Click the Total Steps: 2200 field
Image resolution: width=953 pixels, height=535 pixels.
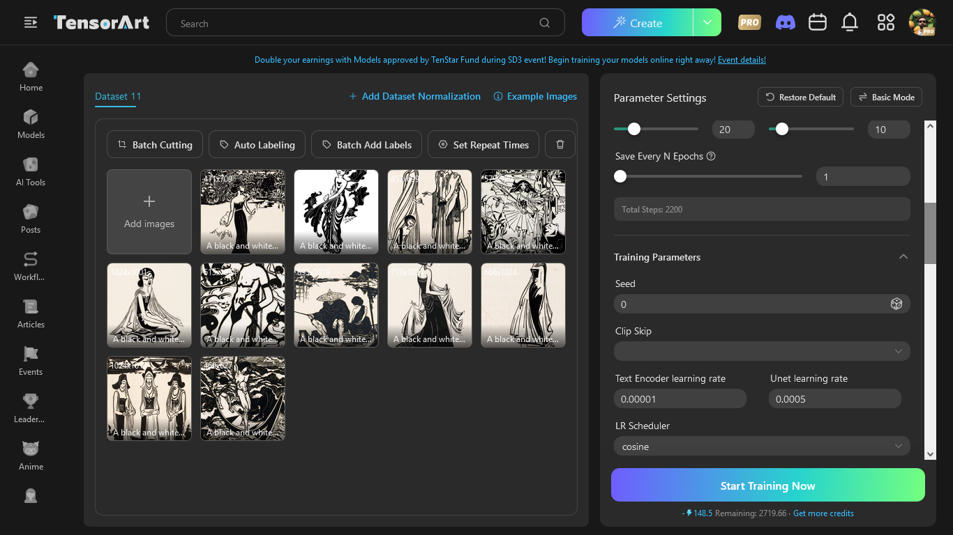pyautogui.click(x=762, y=209)
